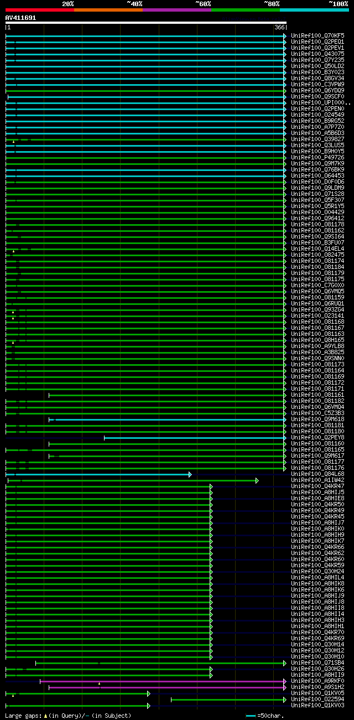
Task: Click the purple alignment bar for A9RKF0
Action: (x=163, y=681)
